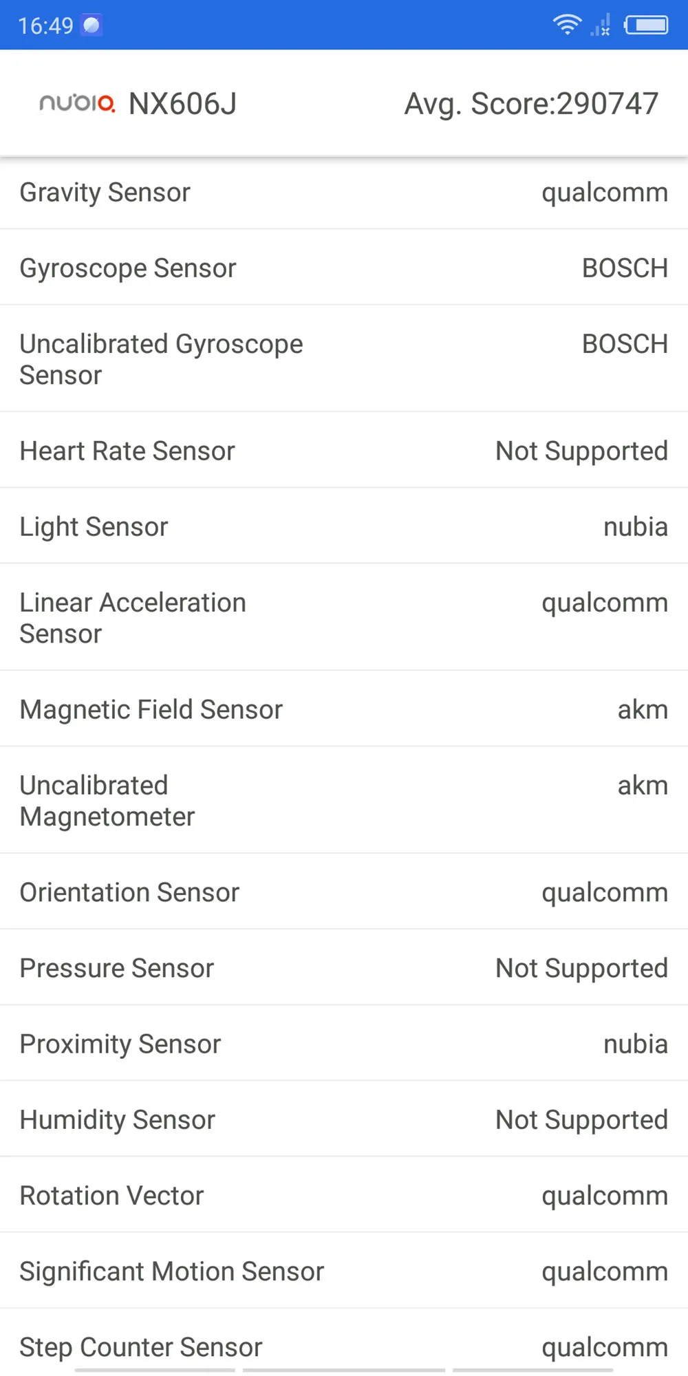Select the Humidity Sensor row
This screenshot has height=1376, width=688.
pos(344,1119)
